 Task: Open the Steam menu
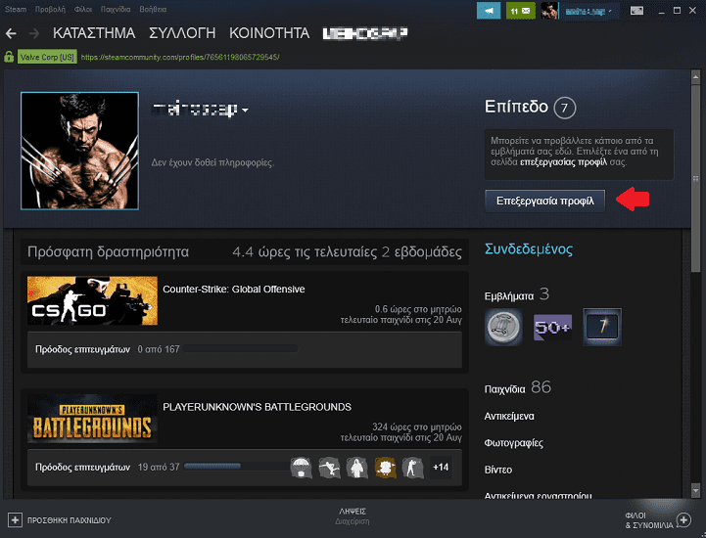pos(16,9)
